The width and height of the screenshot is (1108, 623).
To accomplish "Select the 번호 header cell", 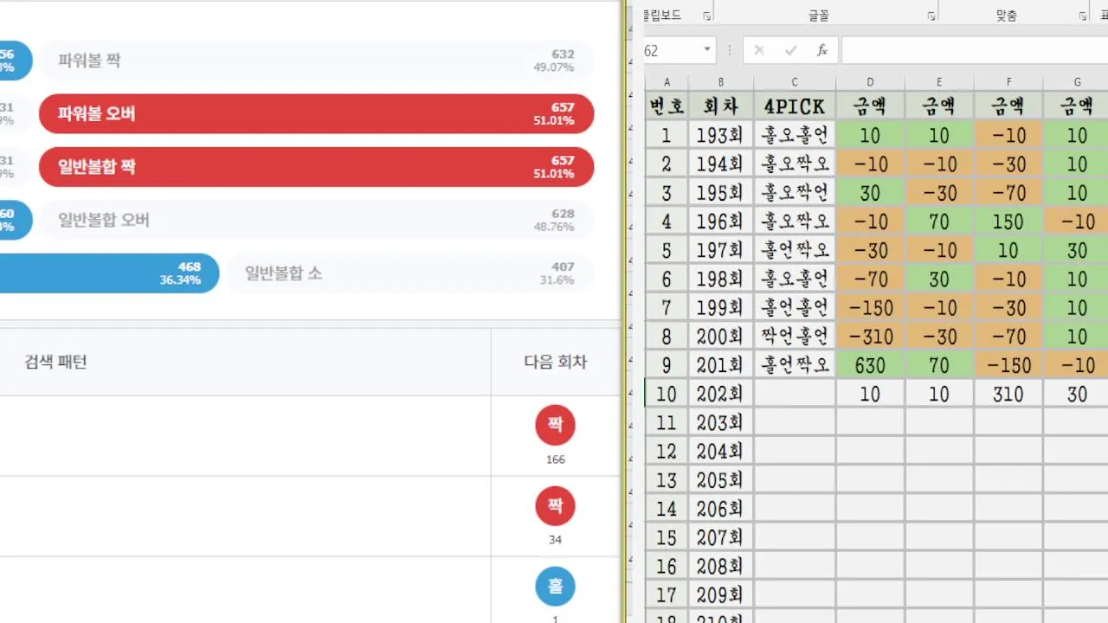I will pos(667,106).
